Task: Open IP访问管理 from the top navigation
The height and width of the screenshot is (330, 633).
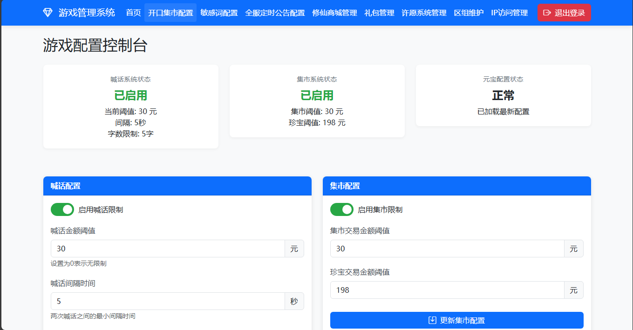Action: 508,13
